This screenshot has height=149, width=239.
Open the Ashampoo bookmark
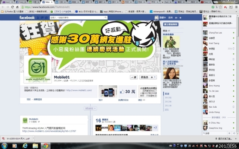point(161,12)
